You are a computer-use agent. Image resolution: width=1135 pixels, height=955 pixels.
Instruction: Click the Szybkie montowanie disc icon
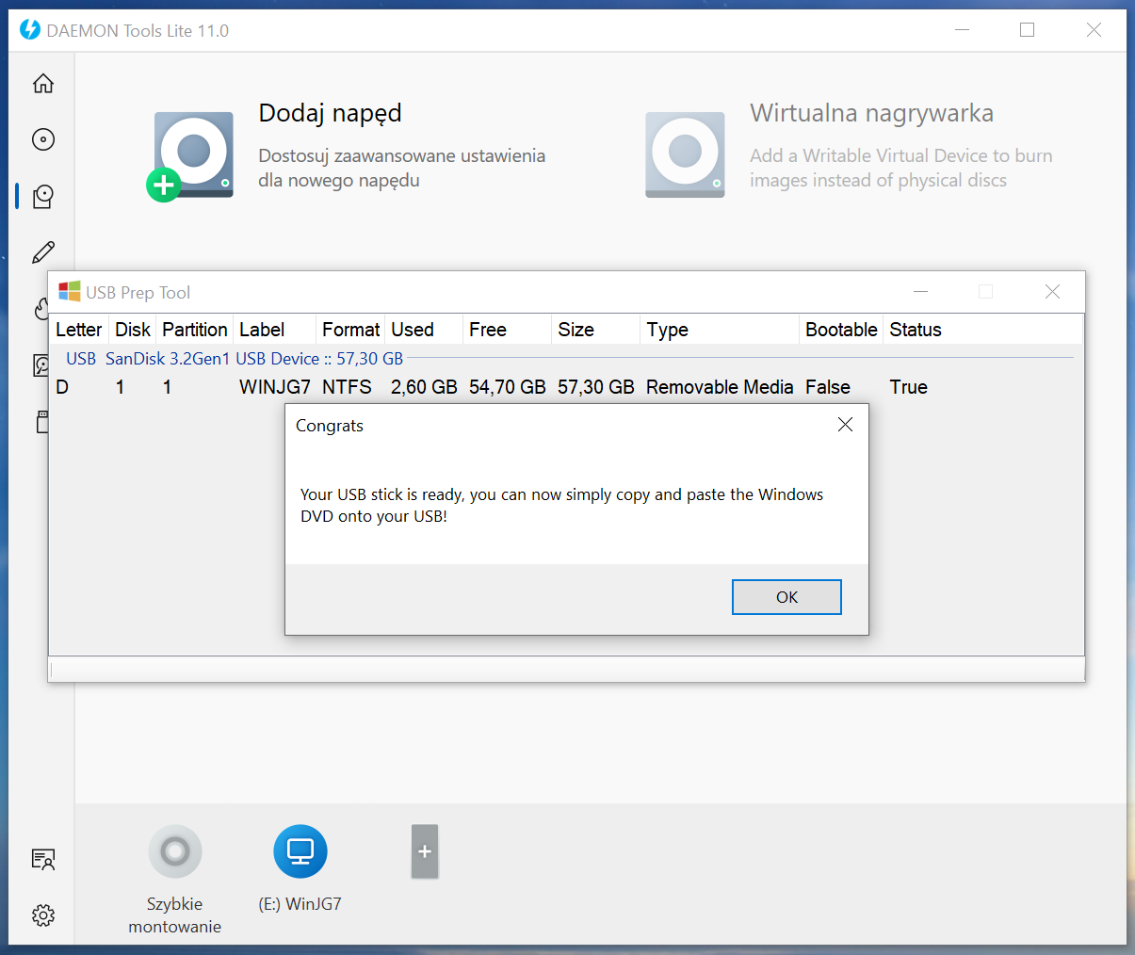pos(175,851)
